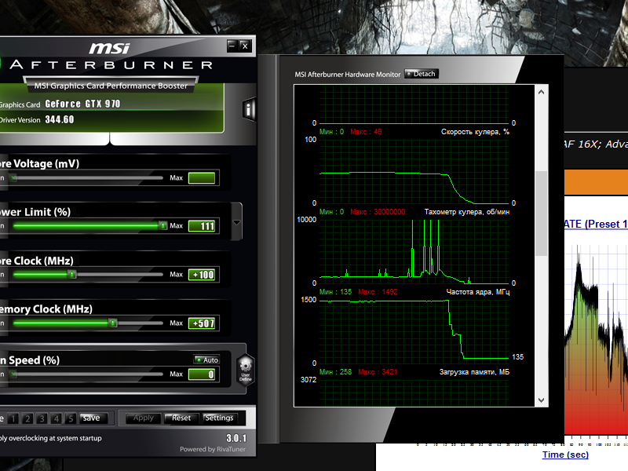
Task: Open the Afterburner info panel icon
Action: [x=249, y=109]
